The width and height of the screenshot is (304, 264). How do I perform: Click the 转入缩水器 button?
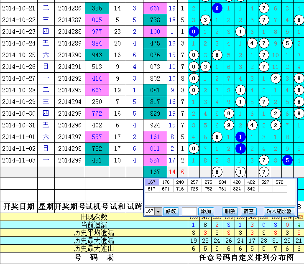[279, 212]
